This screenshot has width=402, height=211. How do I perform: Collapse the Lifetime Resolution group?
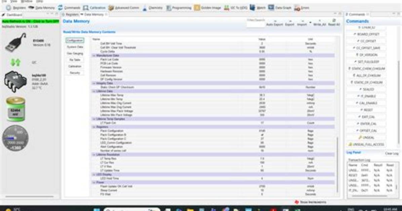pyautogui.click(x=94, y=155)
